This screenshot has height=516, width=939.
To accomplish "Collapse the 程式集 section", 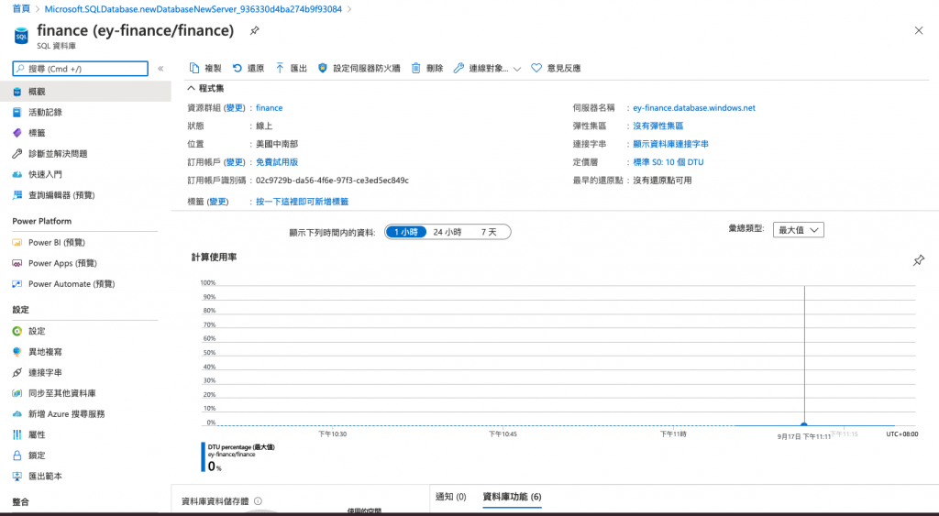I will [191, 88].
